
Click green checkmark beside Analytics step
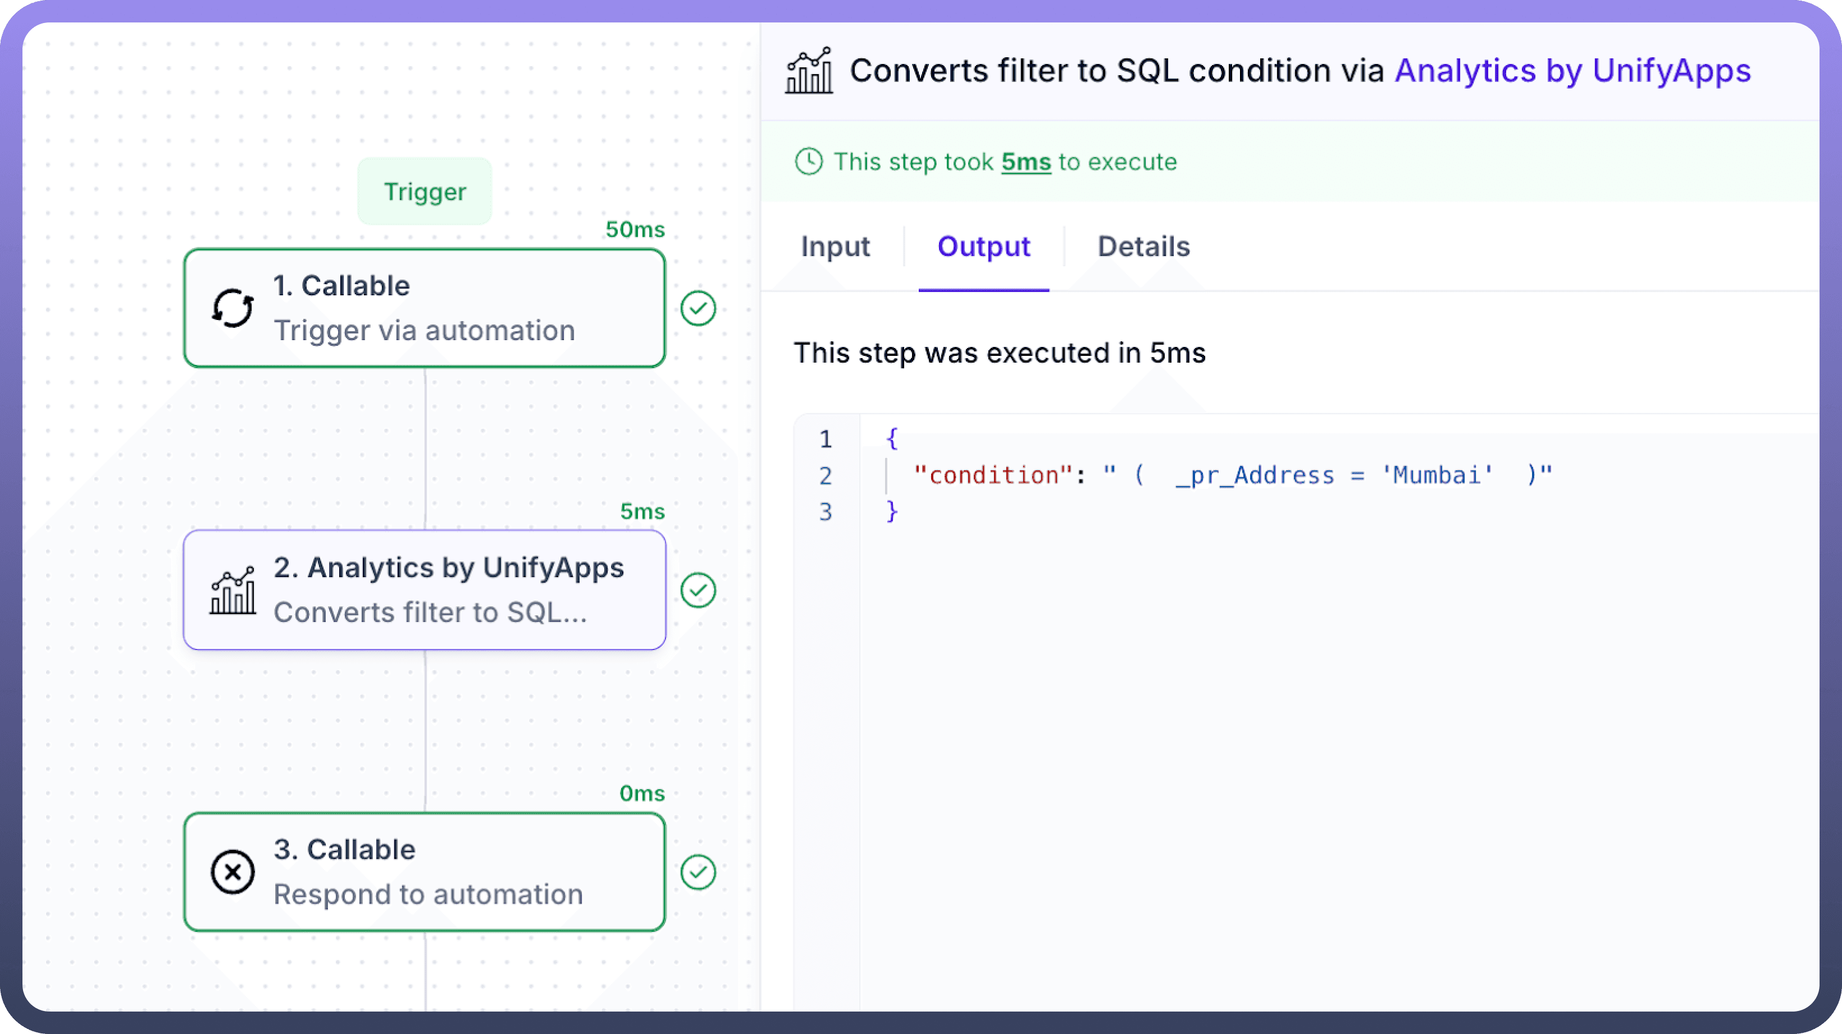(x=698, y=590)
